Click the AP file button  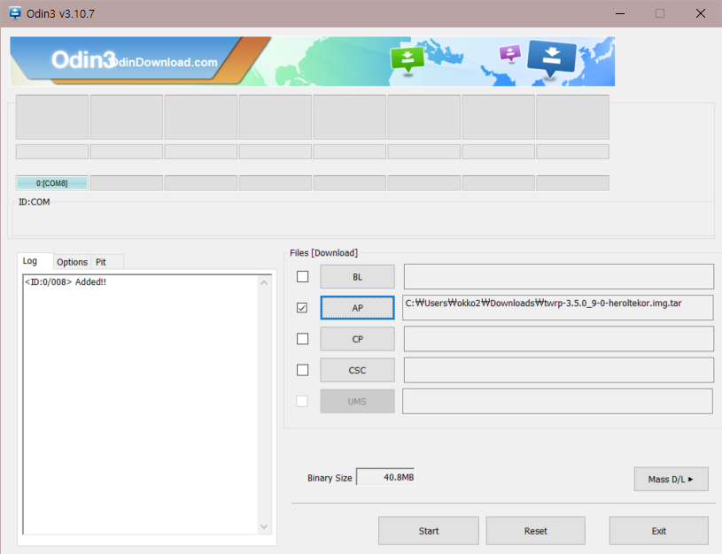point(357,308)
